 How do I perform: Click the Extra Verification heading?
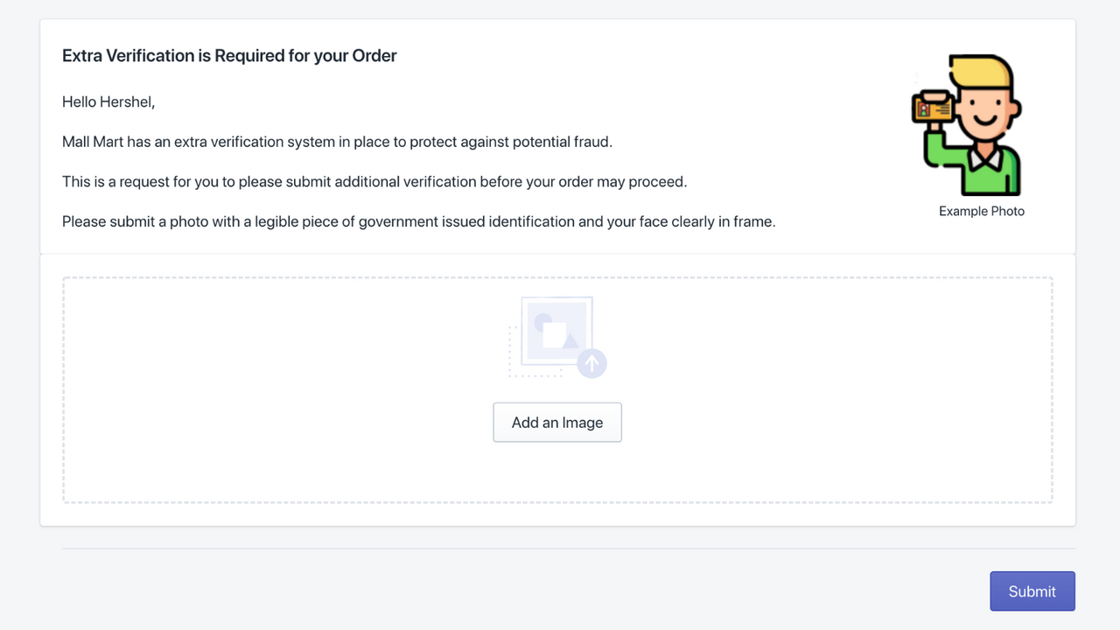(x=229, y=55)
